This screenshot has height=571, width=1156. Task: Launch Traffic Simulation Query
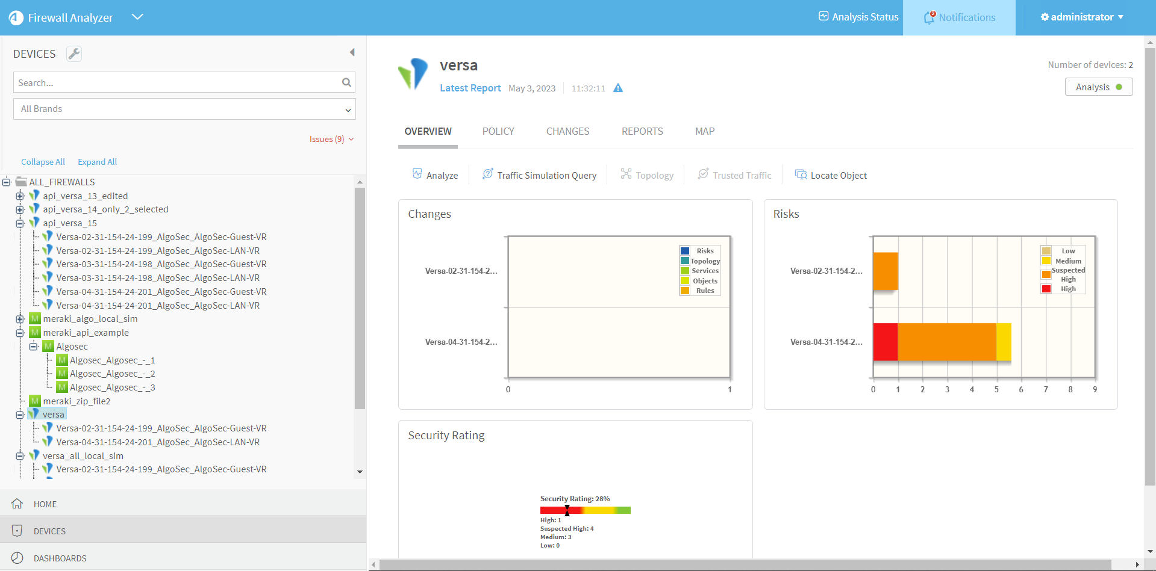pyautogui.click(x=539, y=175)
